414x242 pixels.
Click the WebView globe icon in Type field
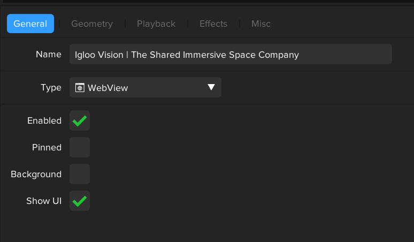pos(80,88)
